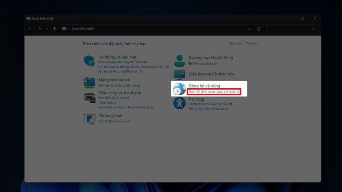
Task: Open the Chương trình icon
Action: click(x=89, y=119)
